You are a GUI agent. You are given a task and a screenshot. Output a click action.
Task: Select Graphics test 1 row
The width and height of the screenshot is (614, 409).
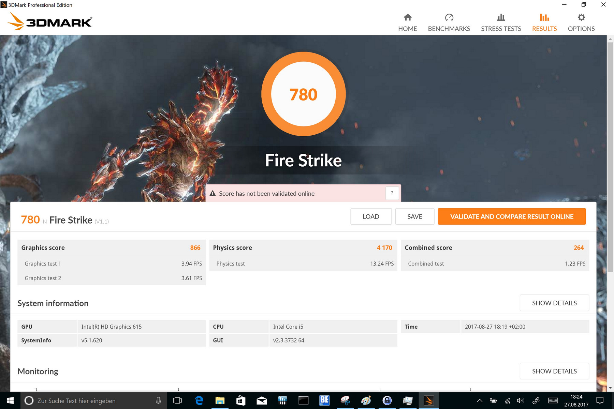112,264
